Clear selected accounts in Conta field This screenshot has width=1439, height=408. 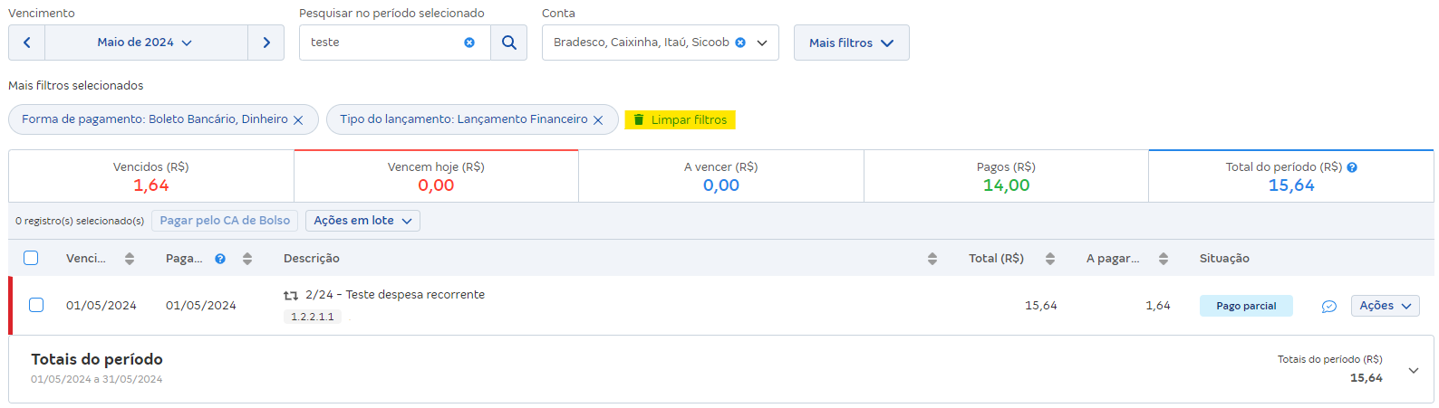[x=740, y=43]
